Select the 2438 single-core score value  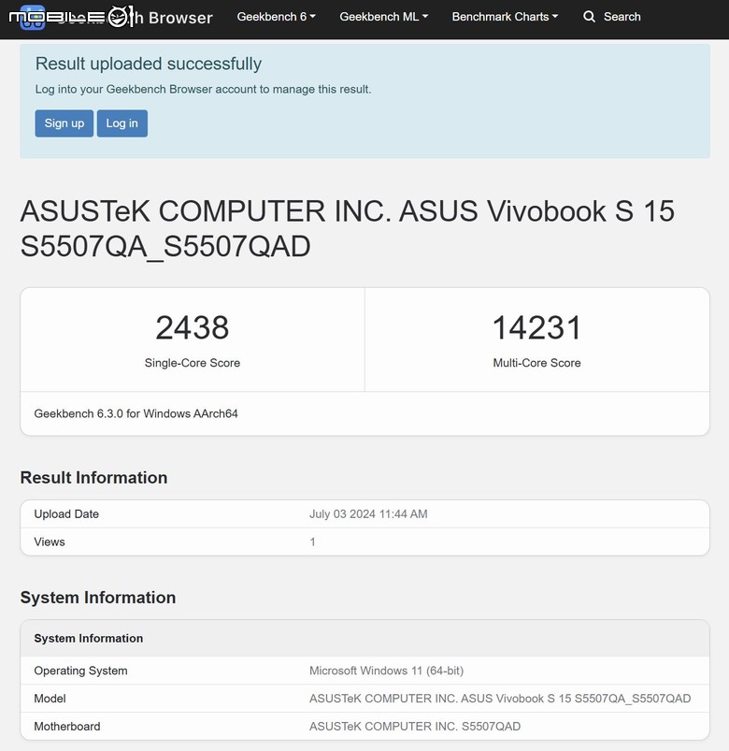click(x=193, y=327)
